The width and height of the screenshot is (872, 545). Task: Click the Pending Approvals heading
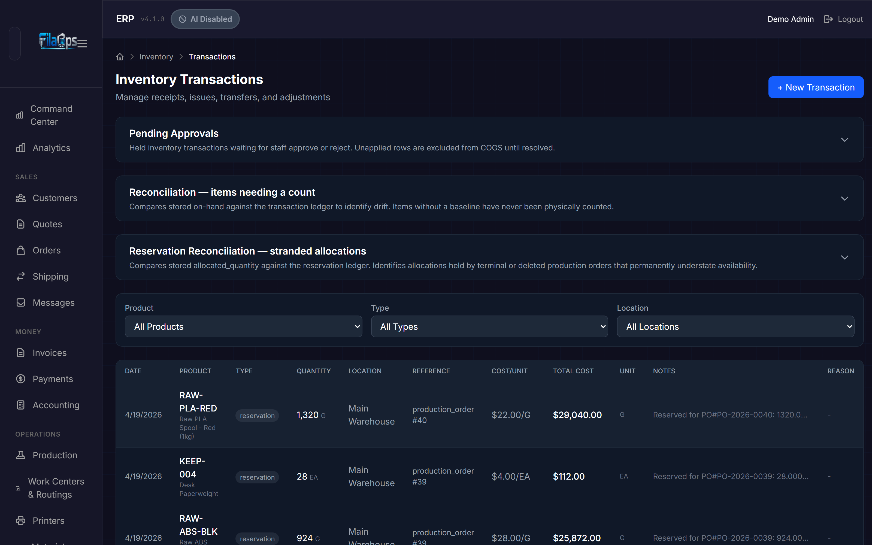(174, 133)
